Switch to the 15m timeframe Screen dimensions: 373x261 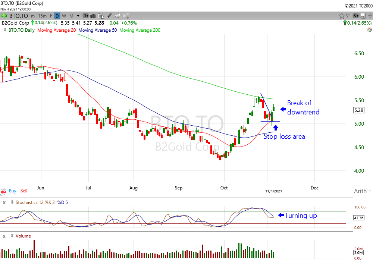43,16
